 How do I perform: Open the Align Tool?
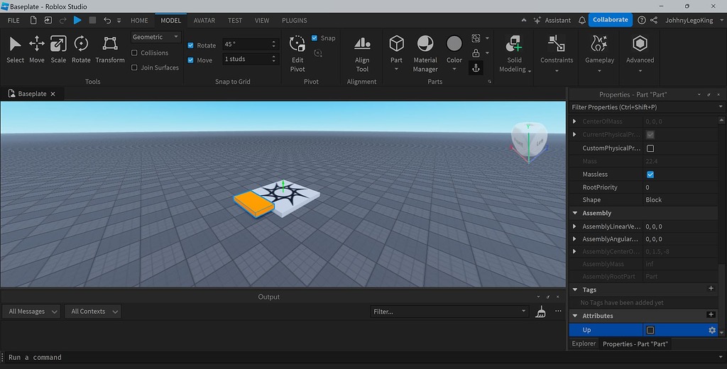coord(362,53)
